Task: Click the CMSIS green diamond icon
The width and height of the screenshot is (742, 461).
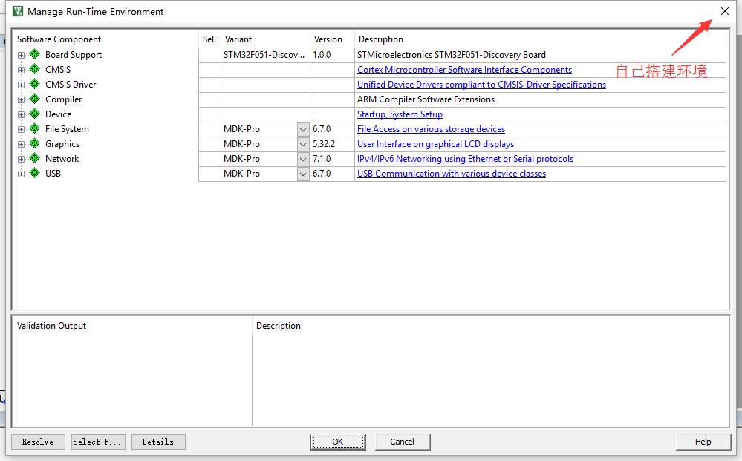Action: (x=35, y=70)
